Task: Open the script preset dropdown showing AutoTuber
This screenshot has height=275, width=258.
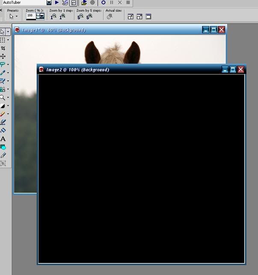Action: [49, 3]
